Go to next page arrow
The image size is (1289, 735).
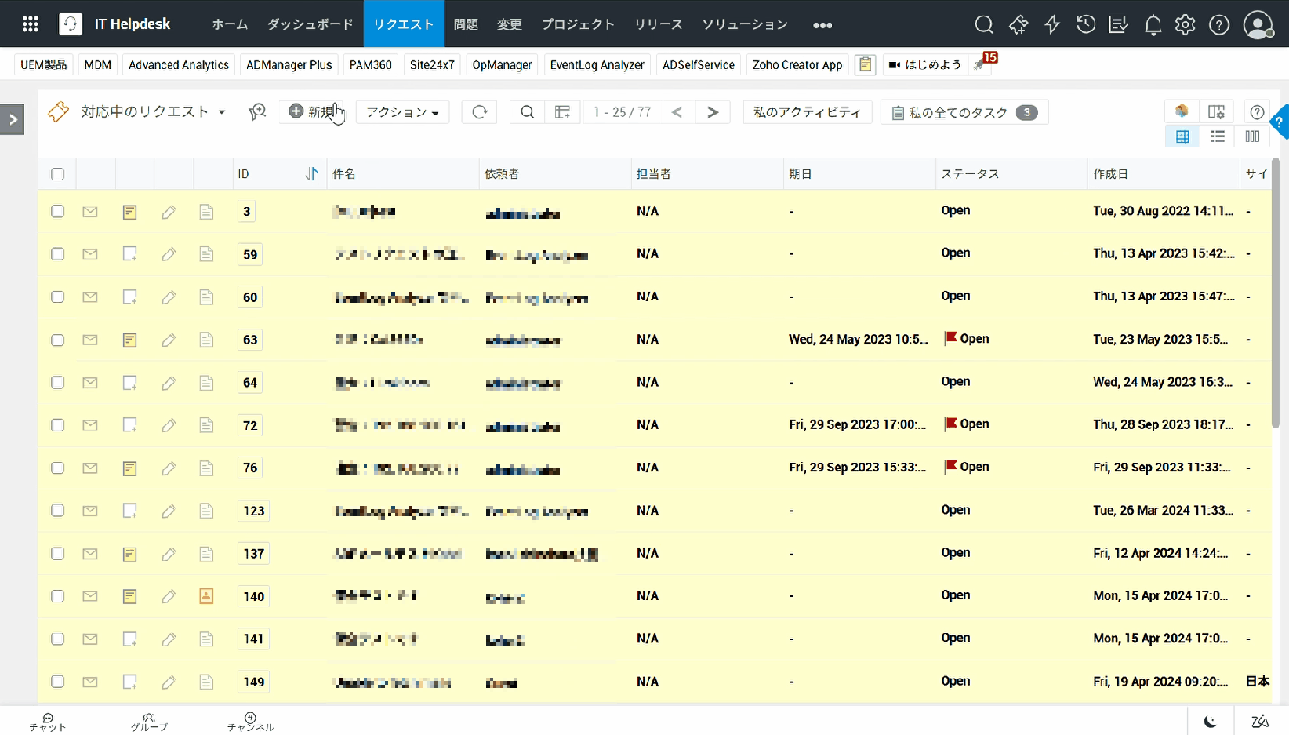[712, 112]
